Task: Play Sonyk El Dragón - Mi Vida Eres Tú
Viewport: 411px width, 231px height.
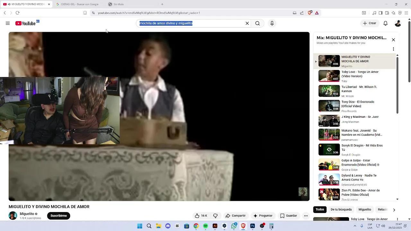Action: click(354, 150)
